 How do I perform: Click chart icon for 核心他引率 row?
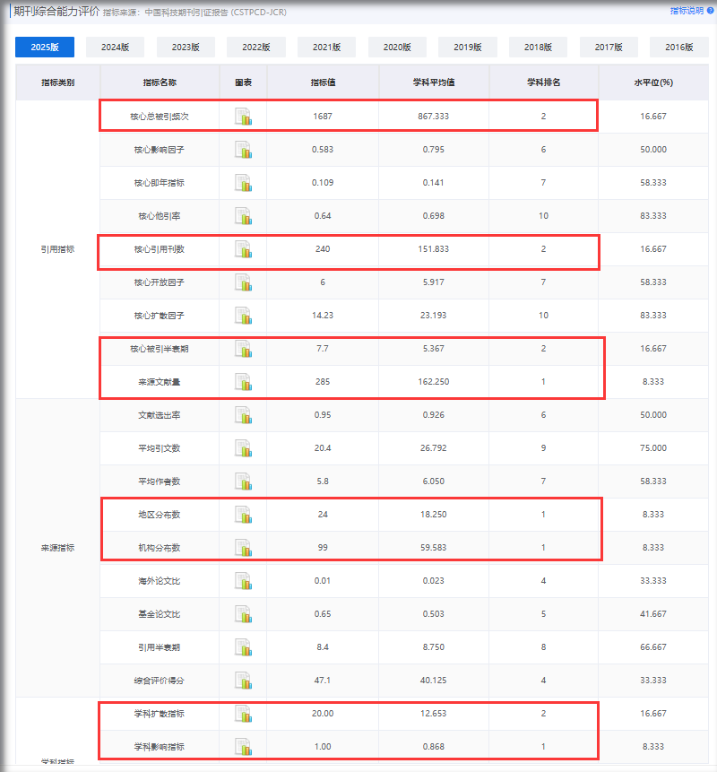coord(243,216)
